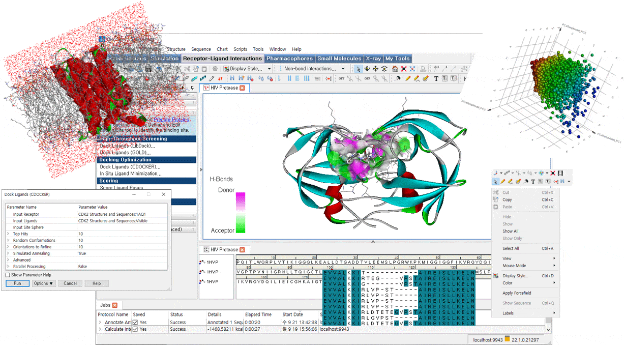
Task: Click the film strip icon in floating toolbar
Action: 560,173
